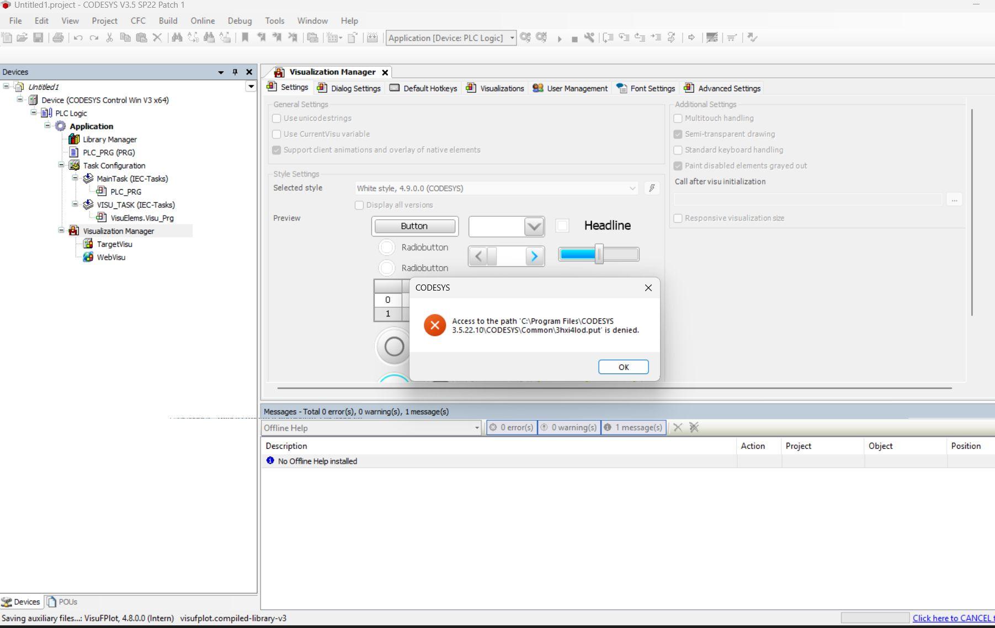Click the Find binoculars icon

(x=177, y=37)
